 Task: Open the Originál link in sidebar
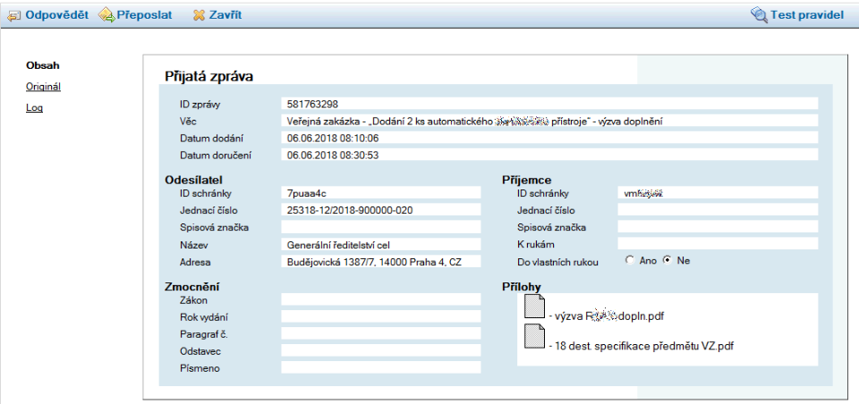click(43, 87)
